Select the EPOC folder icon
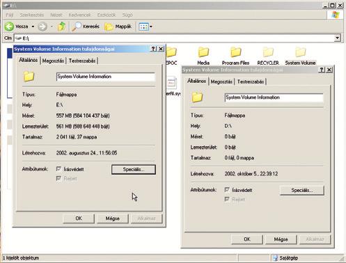The height and width of the screenshot is (263, 346). click(x=171, y=52)
